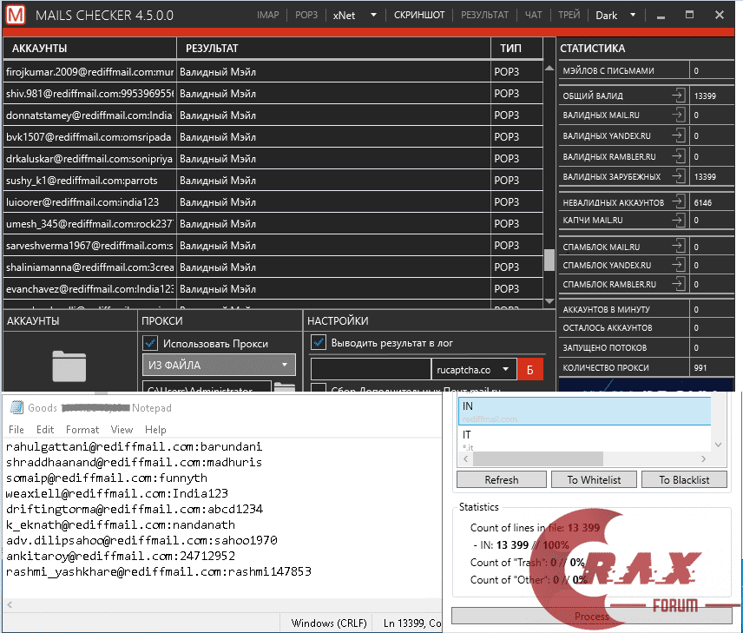Open the folder icon in АККАУНТЫ panel
The height and width of the screenshot is (633, 743).
point(69,366)
